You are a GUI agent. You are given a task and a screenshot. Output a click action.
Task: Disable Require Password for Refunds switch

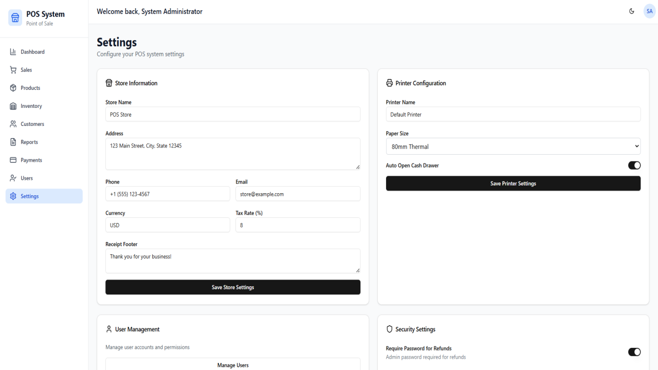pyautogui.click(x=634, y=352)
